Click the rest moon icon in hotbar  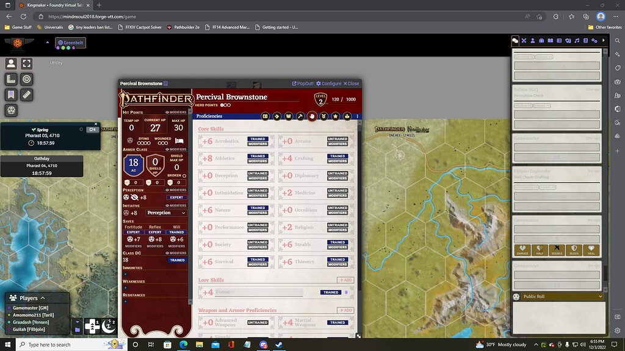pyautogui.click(x=109, y=326)
